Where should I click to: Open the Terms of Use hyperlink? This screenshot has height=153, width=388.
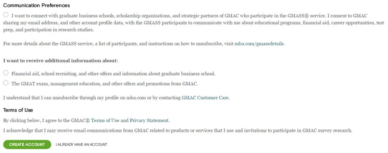(x=105, y=121)
